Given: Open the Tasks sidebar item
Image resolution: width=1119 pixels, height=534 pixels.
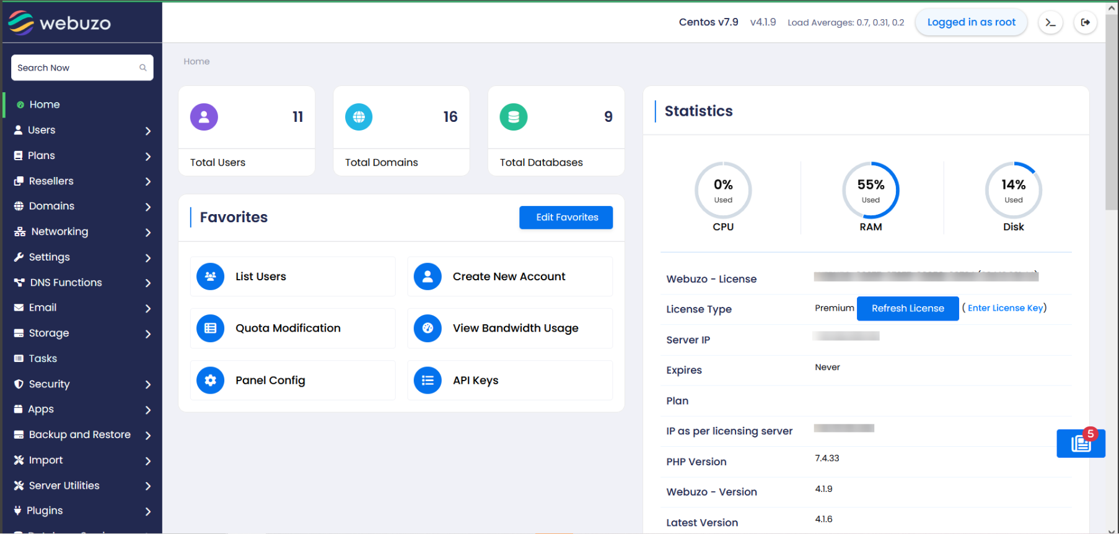Looking at the screenshot, I should click(x=82, y=358).
